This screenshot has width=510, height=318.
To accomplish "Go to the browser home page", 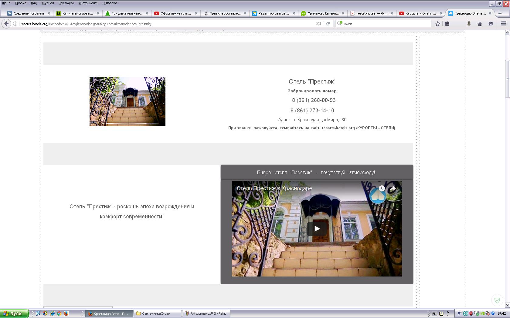I will pyautogui.click(x=480, y=24).
